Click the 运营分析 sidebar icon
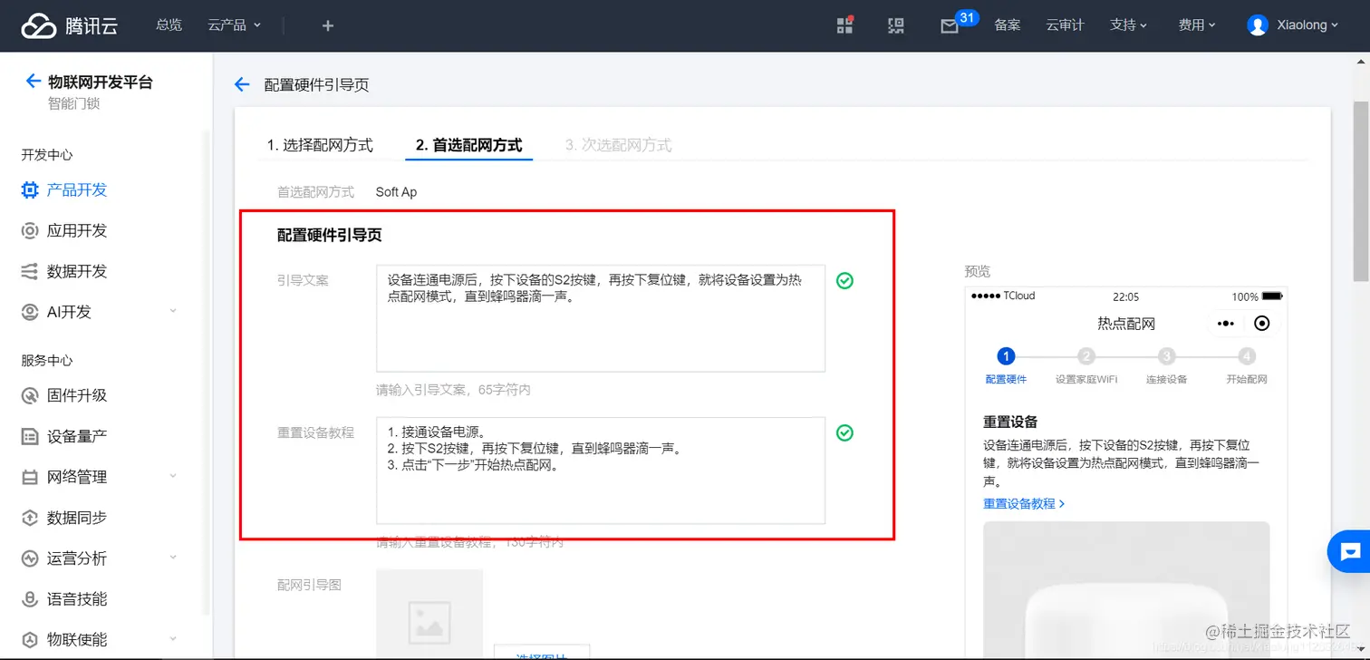Screen dimensions: 1370x660 coord(30,558)
